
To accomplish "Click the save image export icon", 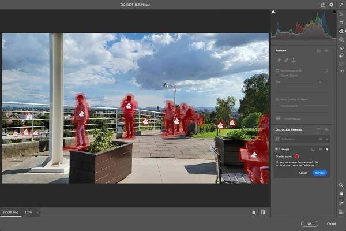I will point(323,5).
